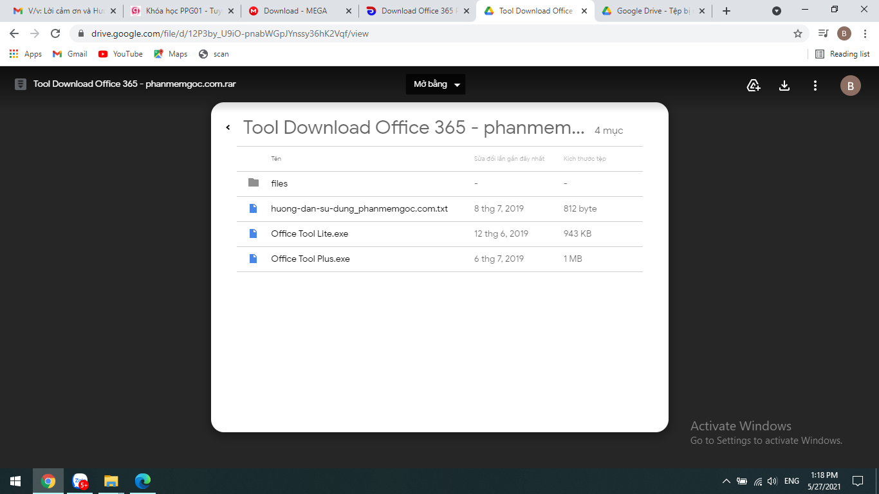
Task: Click the Drive download icon
Action: (x=784, y=86)
